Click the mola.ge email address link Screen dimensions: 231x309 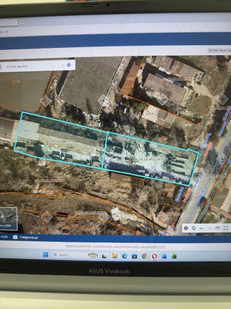point(29,237)
